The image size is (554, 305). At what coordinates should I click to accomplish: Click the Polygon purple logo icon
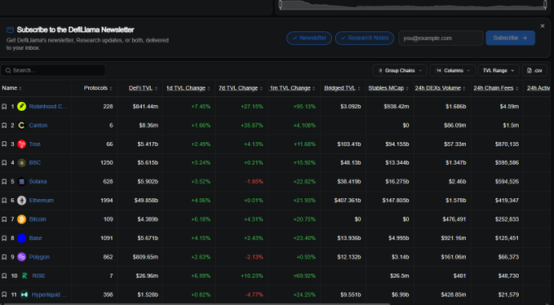[x=21, y=257]
